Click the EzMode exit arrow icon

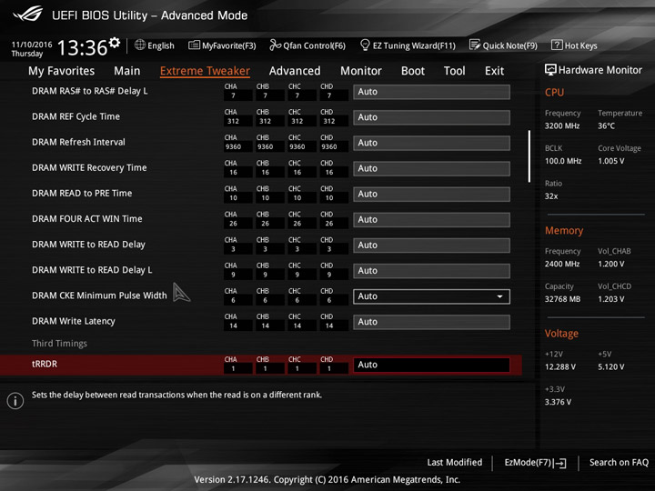coord(560,463)
